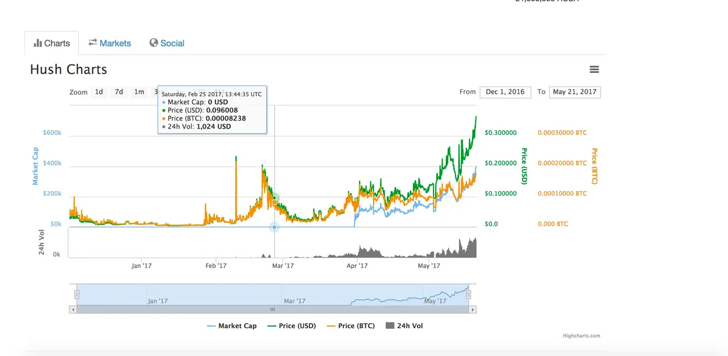Click the $600k market cap axis label
Viewport: 728px width, 356px height.
click(52, 133)
